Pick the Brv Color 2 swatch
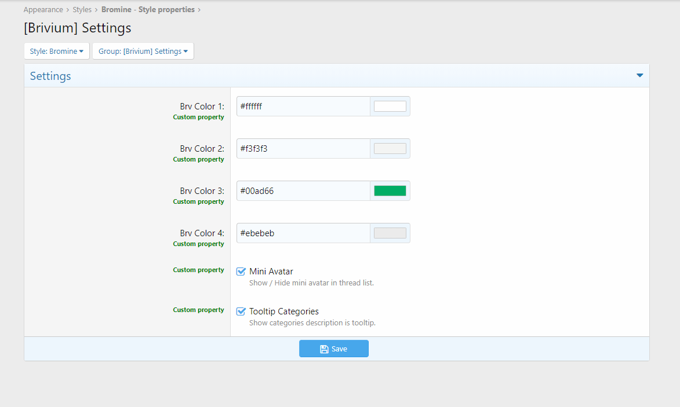 (390, 149)
